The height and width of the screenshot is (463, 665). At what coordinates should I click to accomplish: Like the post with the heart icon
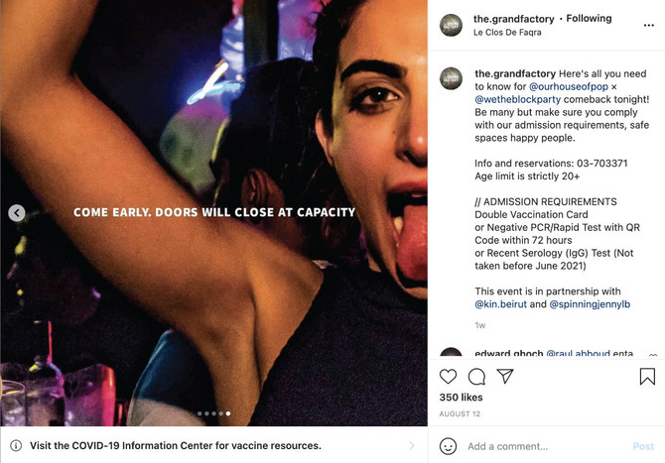coord(448,377)
